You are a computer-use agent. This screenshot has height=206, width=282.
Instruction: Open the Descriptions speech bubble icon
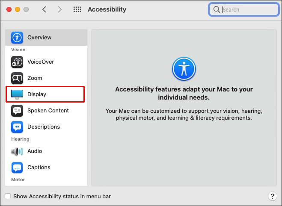pos(17,127)
